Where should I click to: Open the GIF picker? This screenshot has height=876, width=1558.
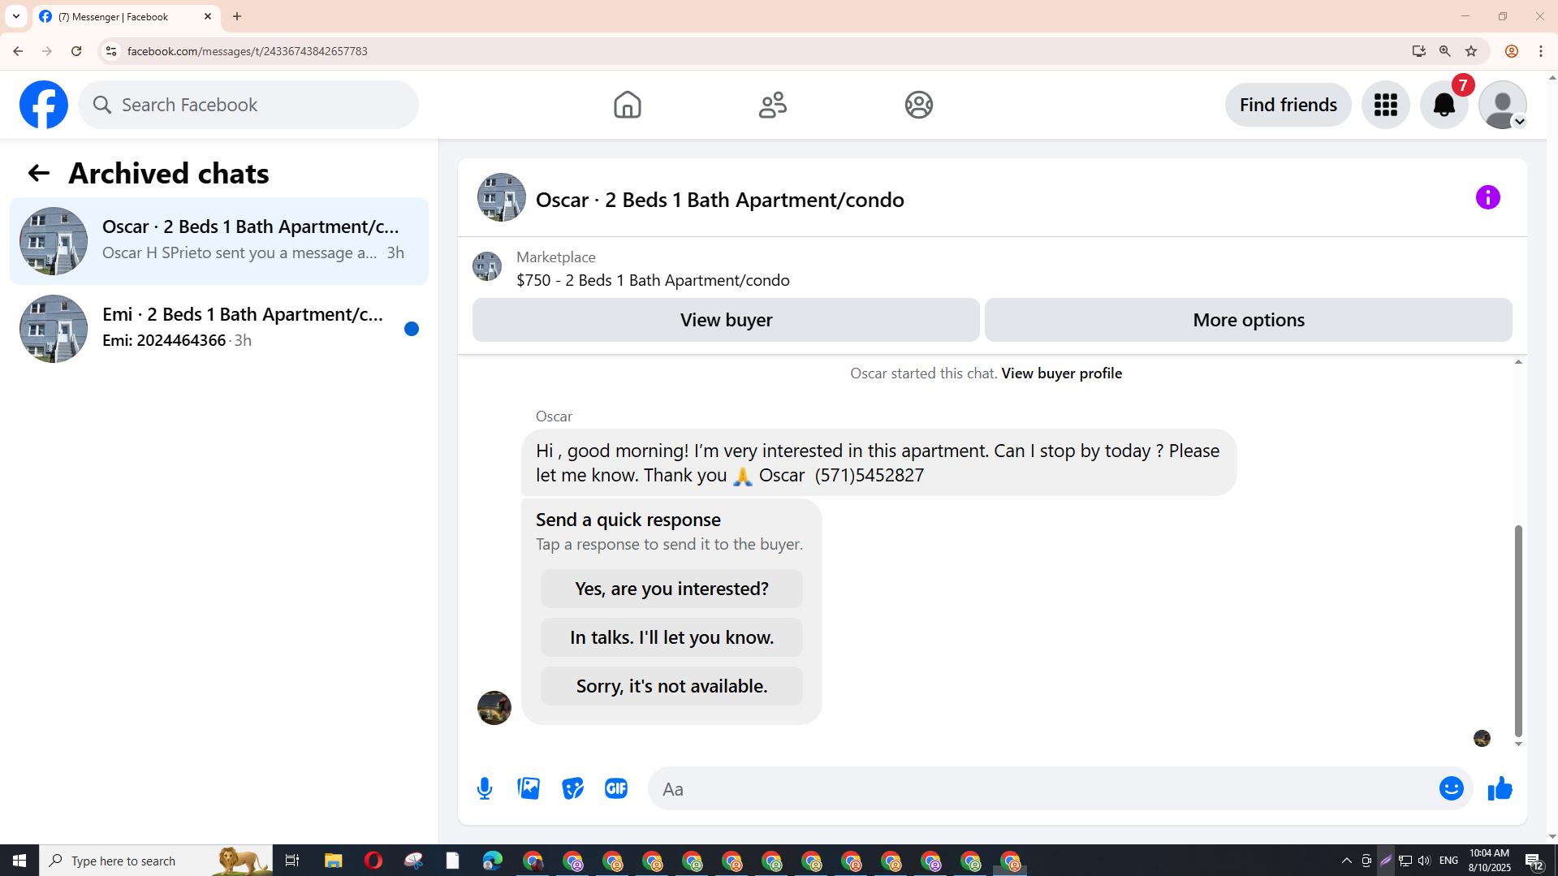(x=616, y=788)
